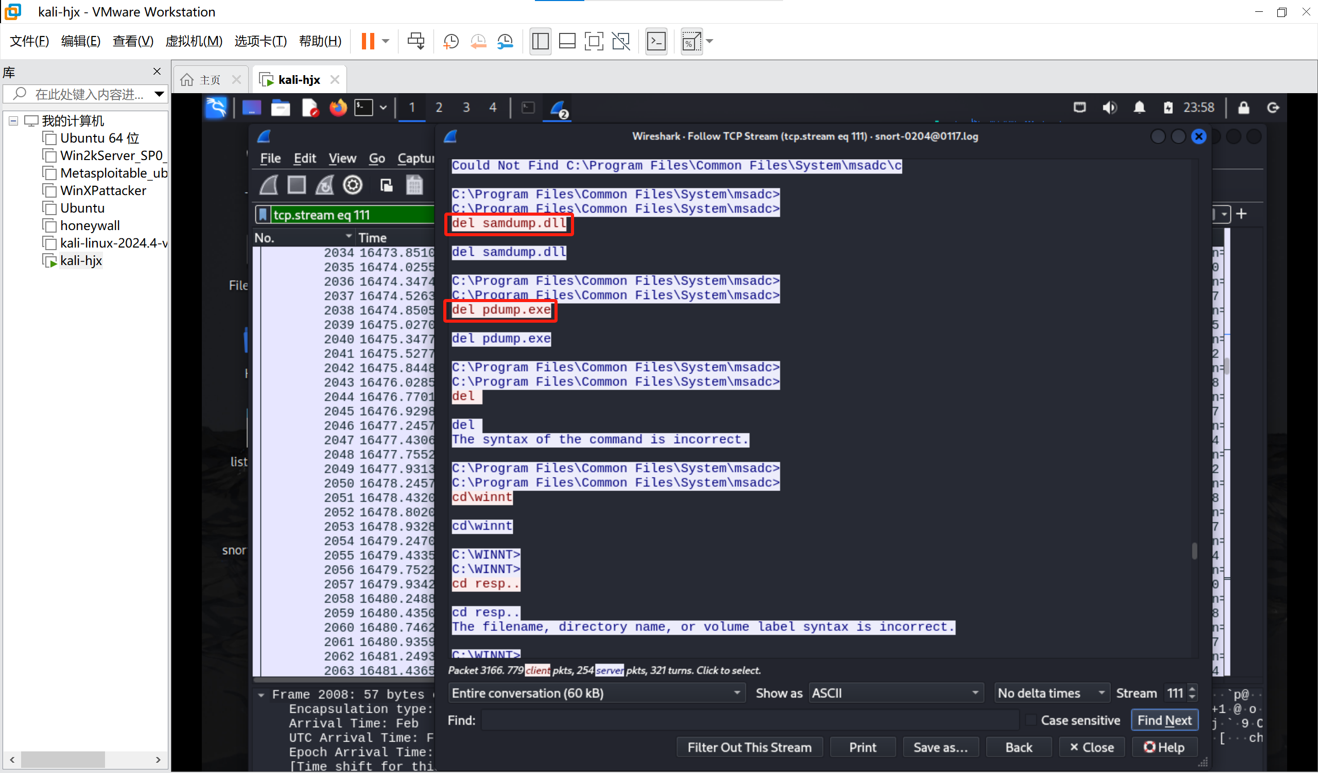Open the 文件(F) menu
Screen dimensions: 1318x773
click(29, 41)
